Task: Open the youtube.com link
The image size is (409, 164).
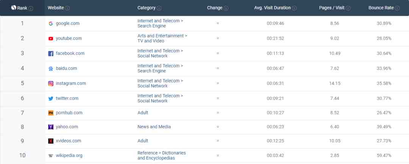Action: coord(69,38)
